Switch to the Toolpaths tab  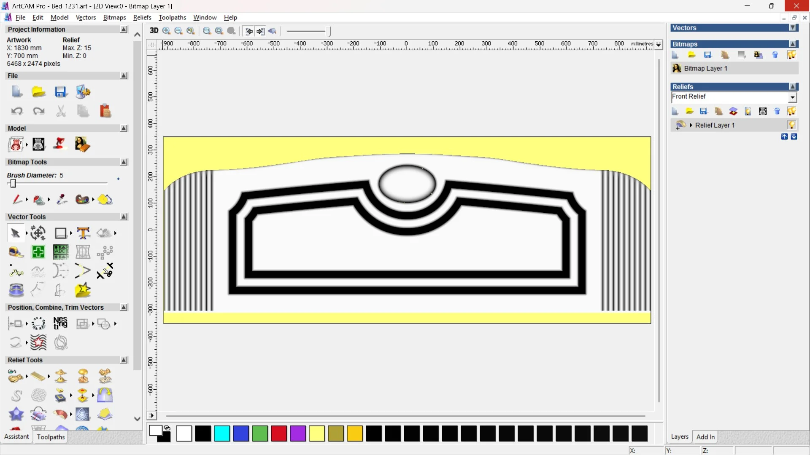pos(51,437)
